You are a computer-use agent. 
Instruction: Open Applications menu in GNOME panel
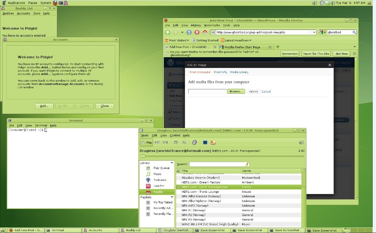[16, 3]
